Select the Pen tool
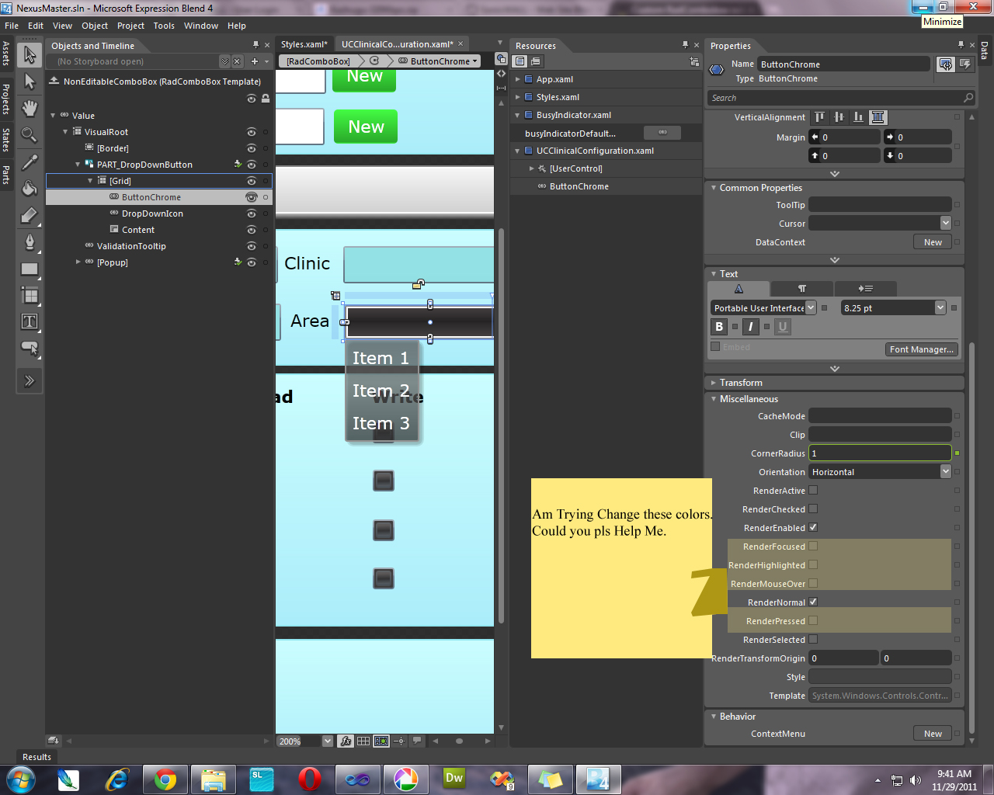 click(30, 242)
